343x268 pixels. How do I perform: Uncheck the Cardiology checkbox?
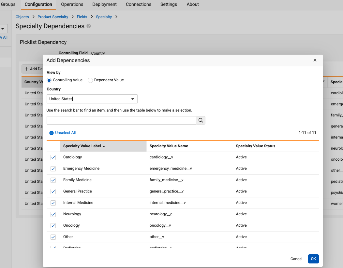pyautogui.click(x=53, y=157)
